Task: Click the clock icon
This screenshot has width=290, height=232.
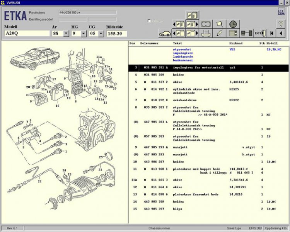Action: [233, 24]
